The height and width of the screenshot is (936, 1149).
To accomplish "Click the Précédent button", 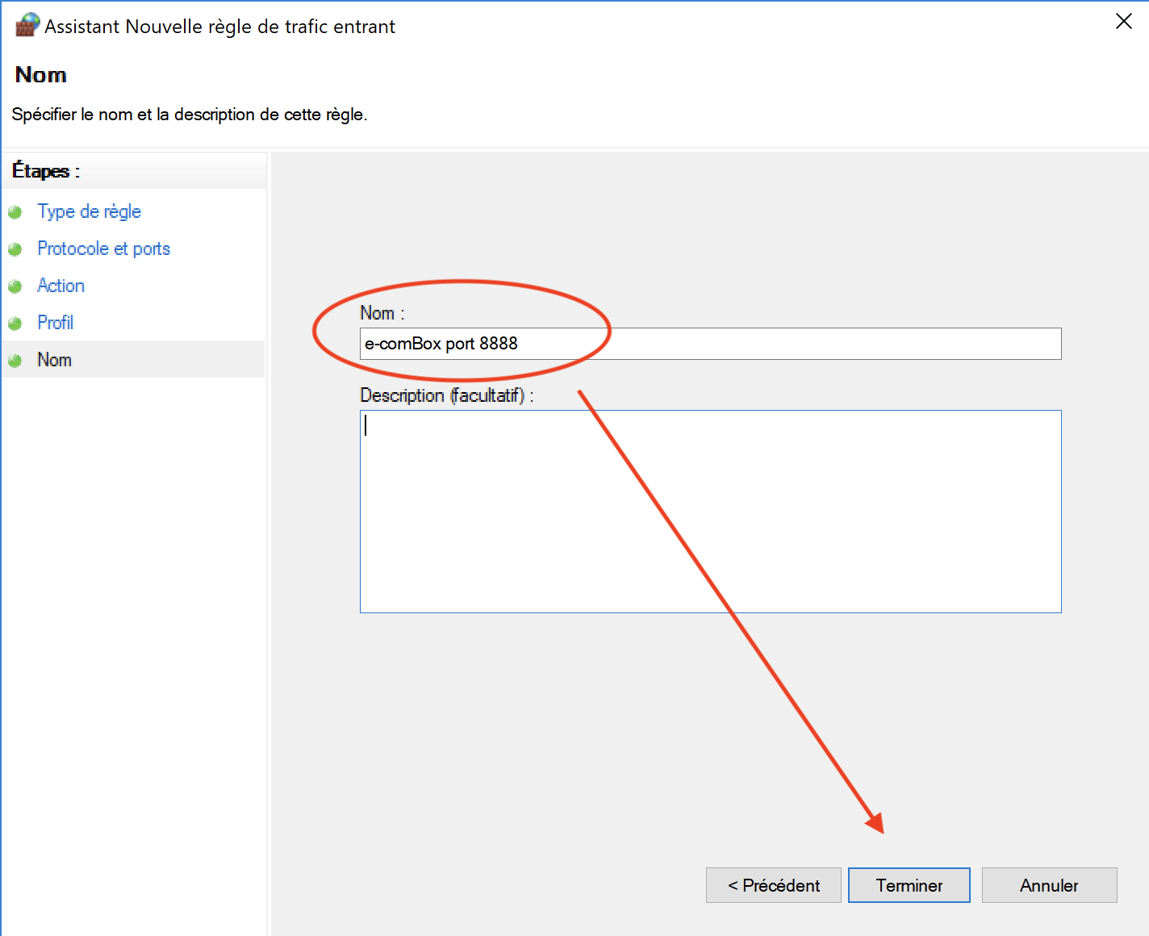I will tap(773, 885).
